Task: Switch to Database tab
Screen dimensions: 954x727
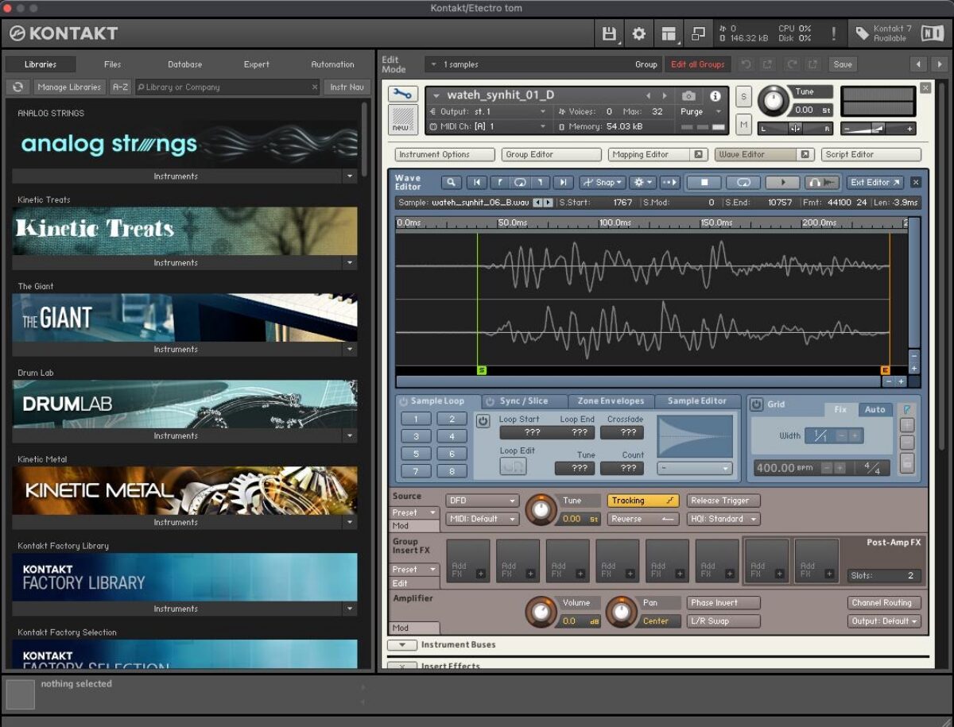Action: tap(185, 64)
